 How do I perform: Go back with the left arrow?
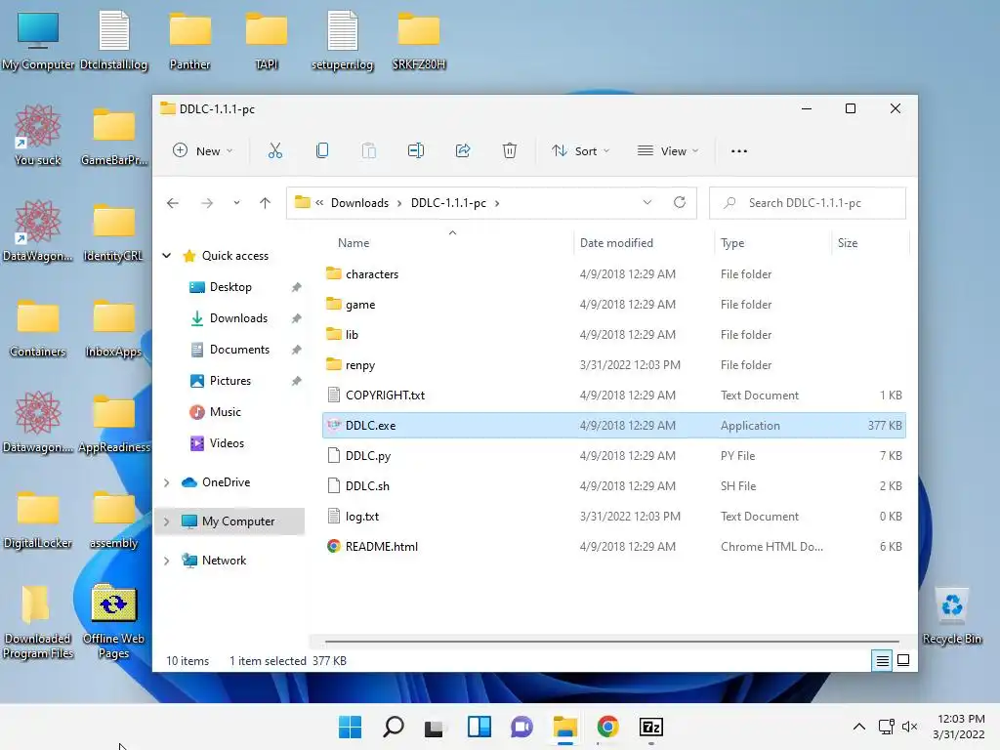coord(172,203)
